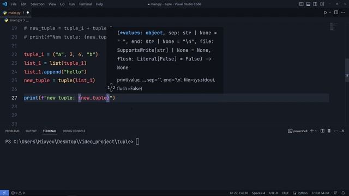Screen dimensions: 349x196
Task: Split the editor to the right
Action: 336,13
